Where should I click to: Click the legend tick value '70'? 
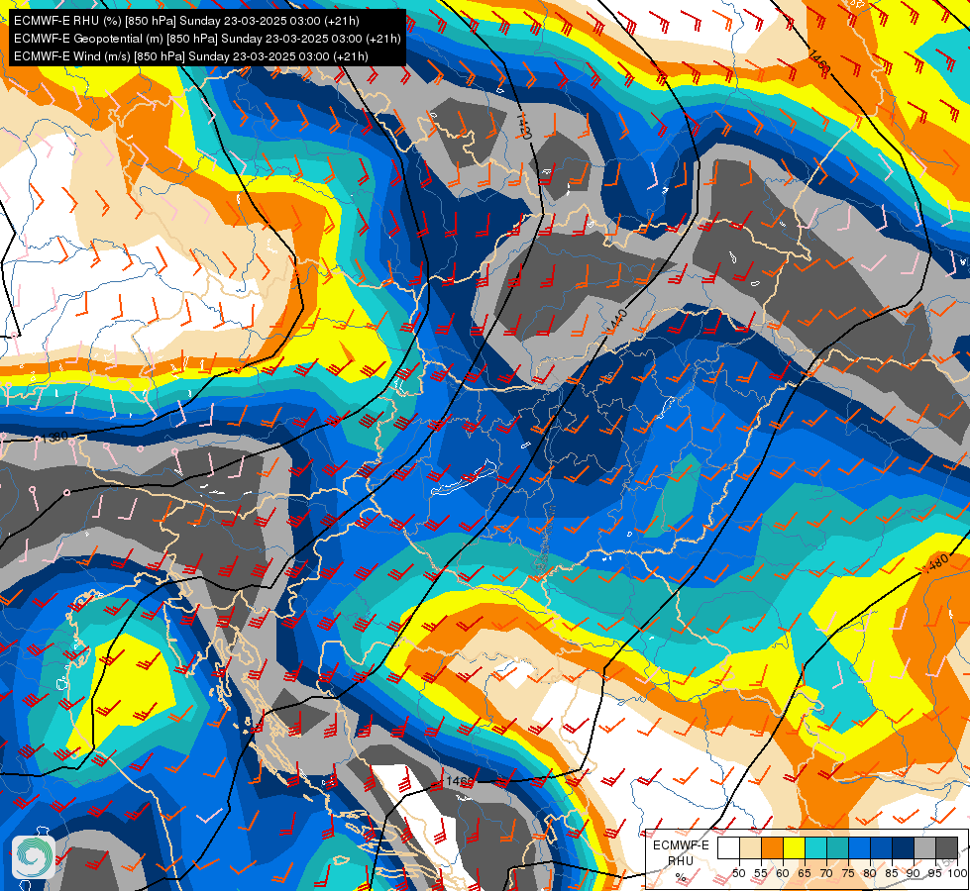[826, 873]
